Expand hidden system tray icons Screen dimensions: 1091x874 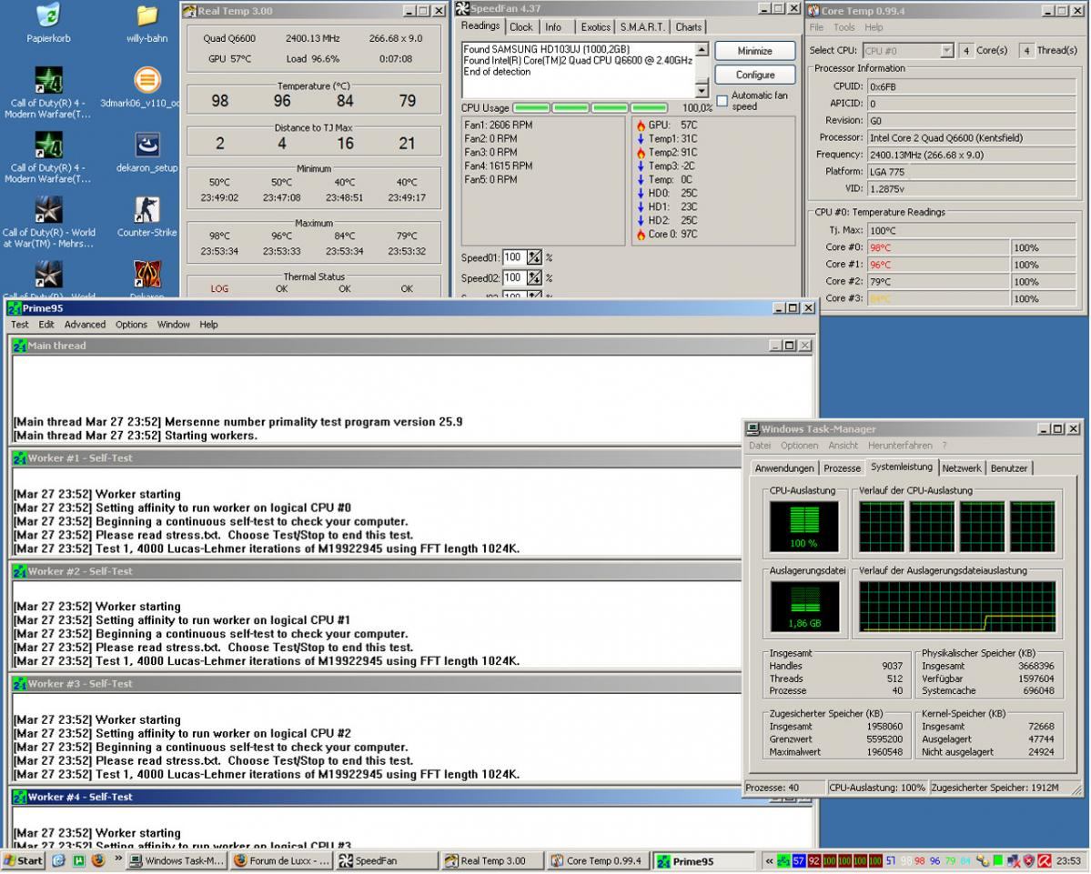(769, 860)
